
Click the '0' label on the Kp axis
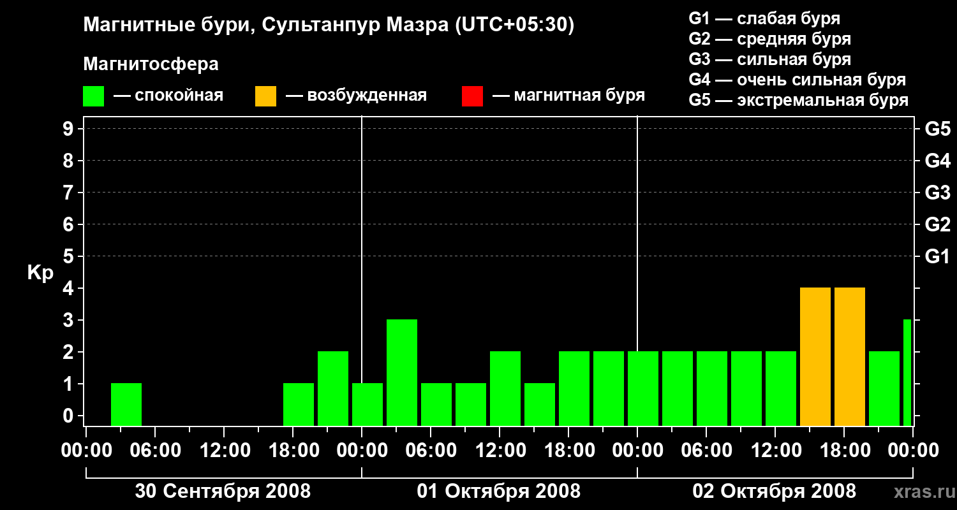tap(70, 416)
